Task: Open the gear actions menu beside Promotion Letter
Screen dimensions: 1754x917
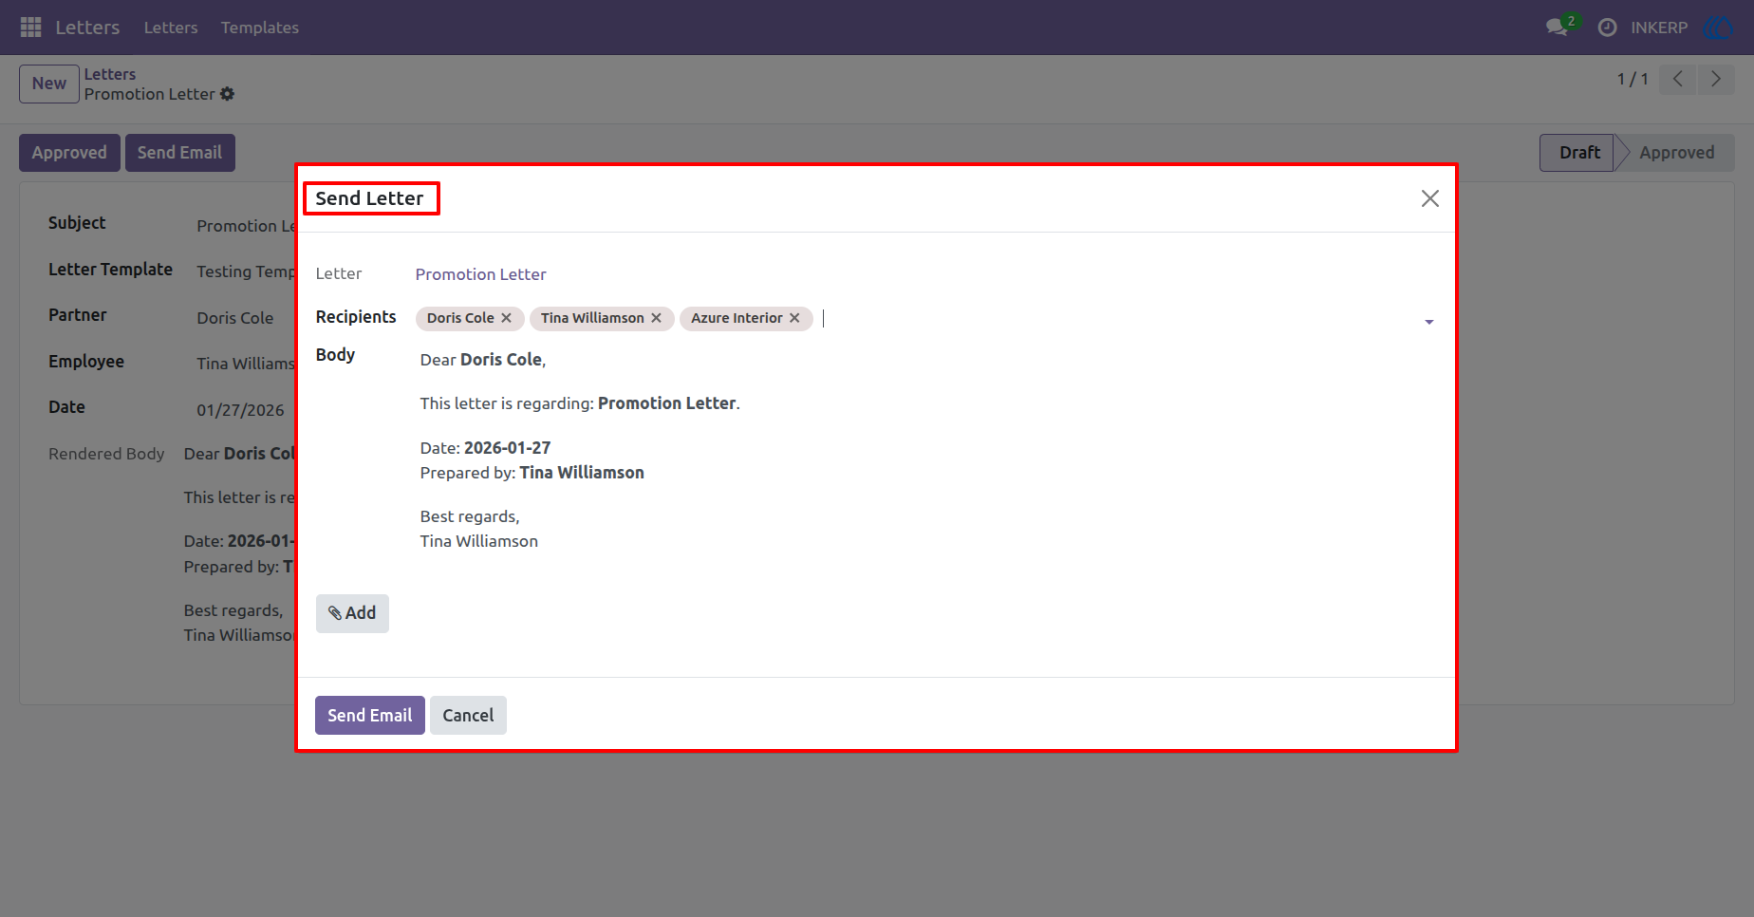Action: [227, 94]
